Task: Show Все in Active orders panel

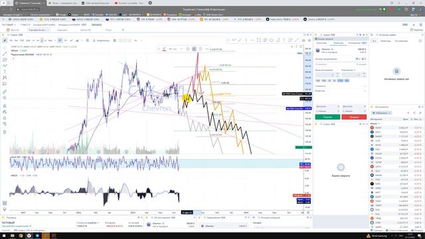Action: 375,41
